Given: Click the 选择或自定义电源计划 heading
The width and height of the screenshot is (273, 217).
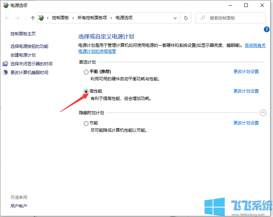Looking at the screenshot, I should click(x=106, y=37).
